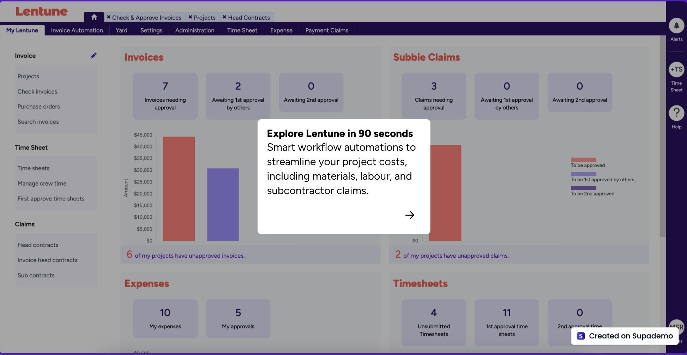This screenshot has height=355, width=687.
Task: Open Help via the question mark icon
Action: click(676, 113)
